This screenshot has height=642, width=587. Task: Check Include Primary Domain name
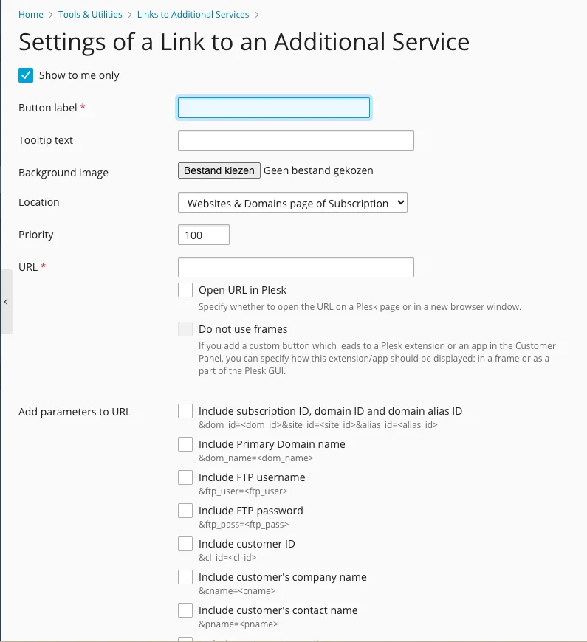(x=185, y=444)
